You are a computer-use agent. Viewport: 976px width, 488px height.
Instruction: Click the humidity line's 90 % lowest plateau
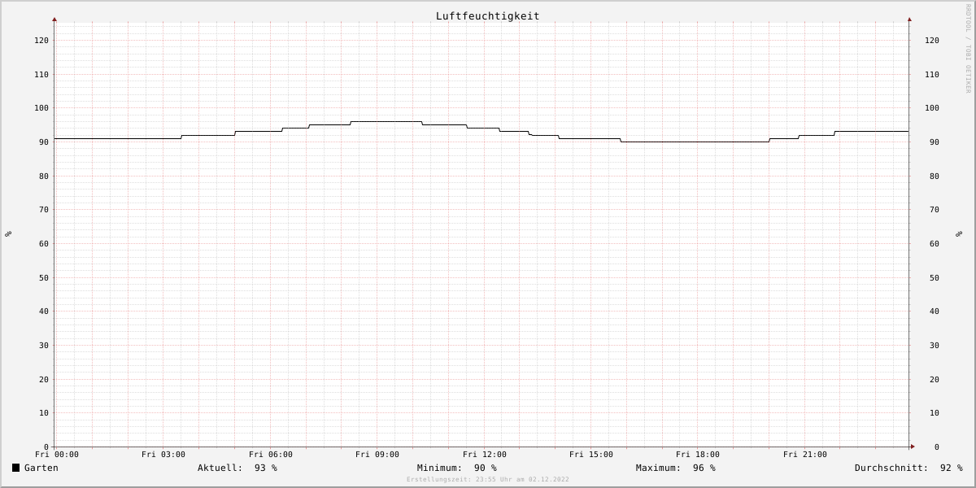[x=695, y=142]
